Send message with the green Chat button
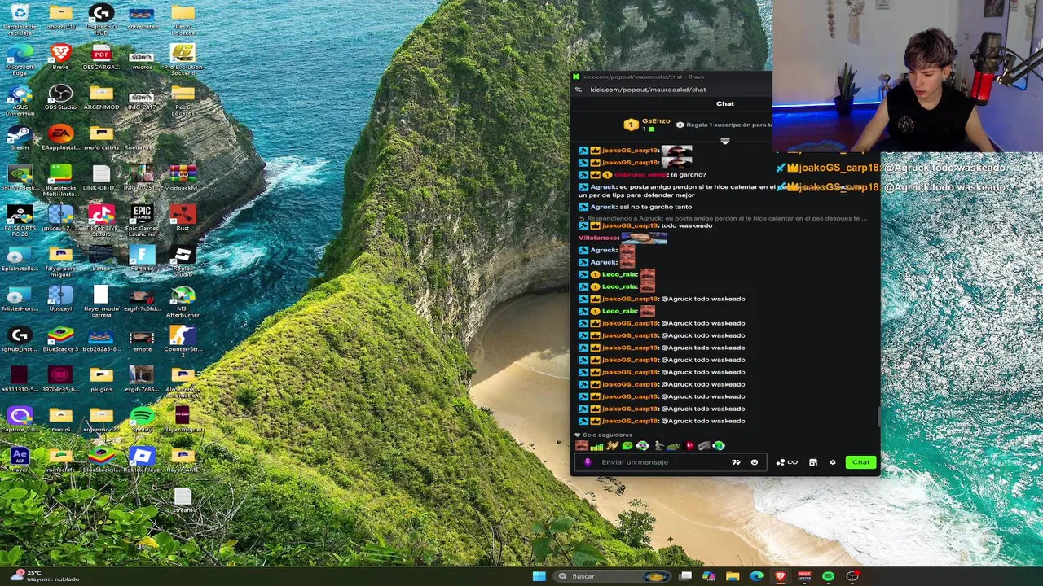 860,462
